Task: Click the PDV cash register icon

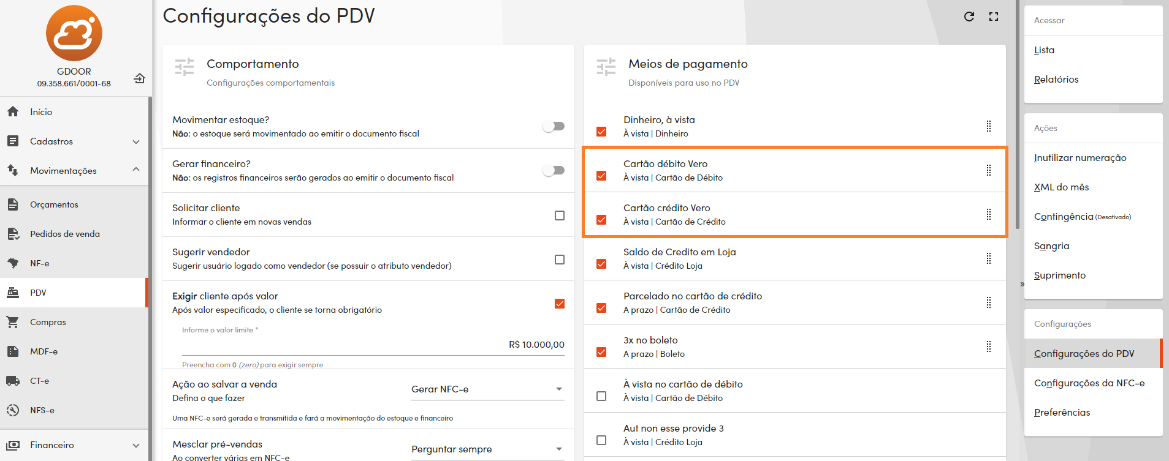Action: coord(13,293)
